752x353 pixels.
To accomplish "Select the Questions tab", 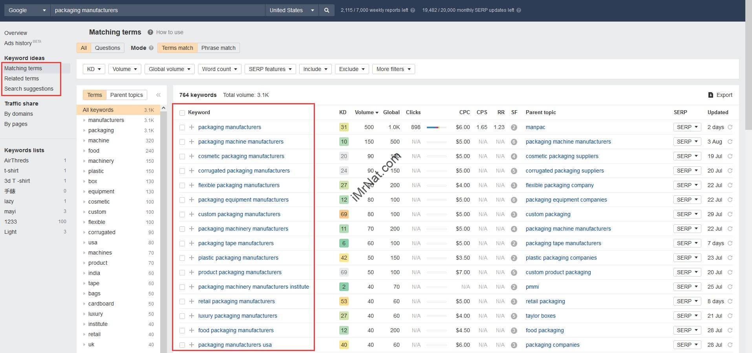I will (x=107, y=48).
